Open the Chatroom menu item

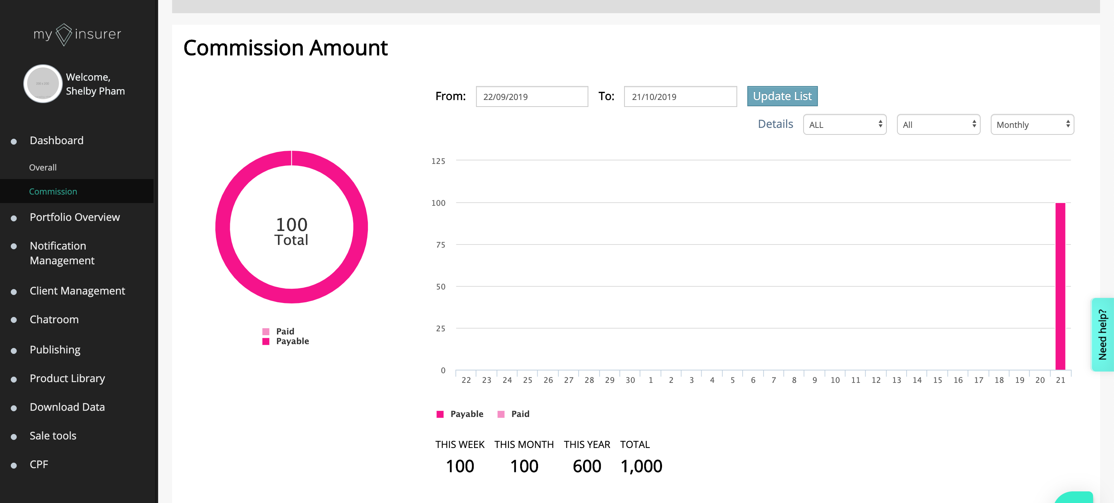54,319
